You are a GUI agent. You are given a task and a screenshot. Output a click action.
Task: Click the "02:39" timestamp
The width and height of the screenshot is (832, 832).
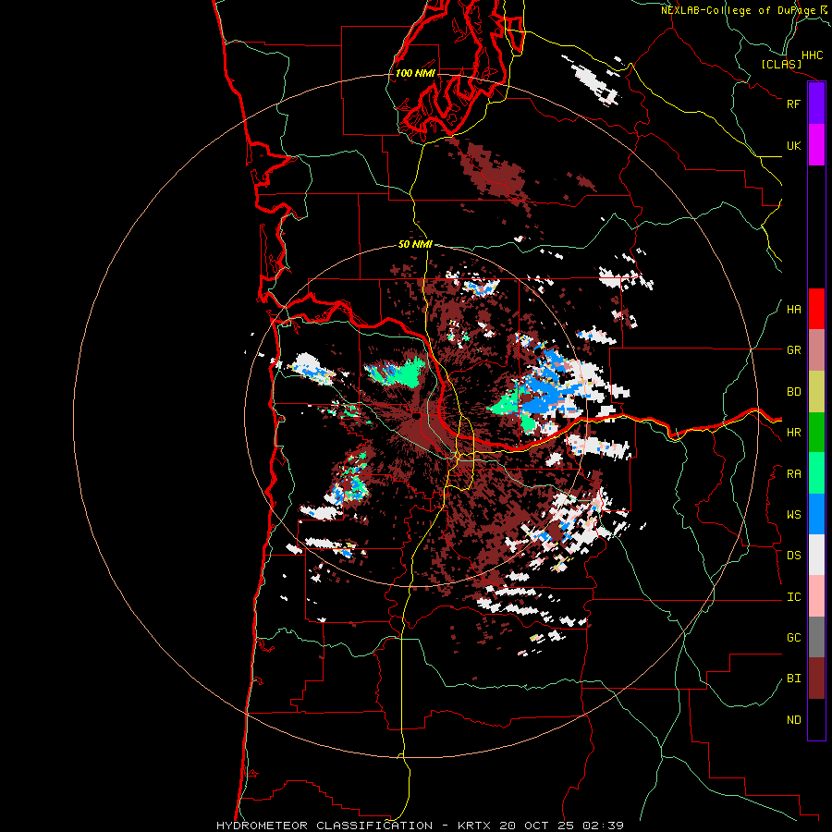pyautogui.click(x=604, y=826)
